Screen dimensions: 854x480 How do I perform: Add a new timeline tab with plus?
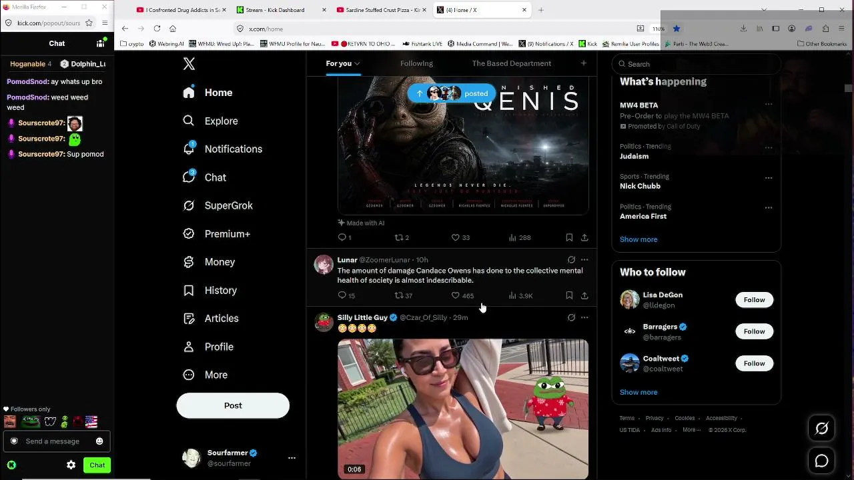tap(583, 63)
